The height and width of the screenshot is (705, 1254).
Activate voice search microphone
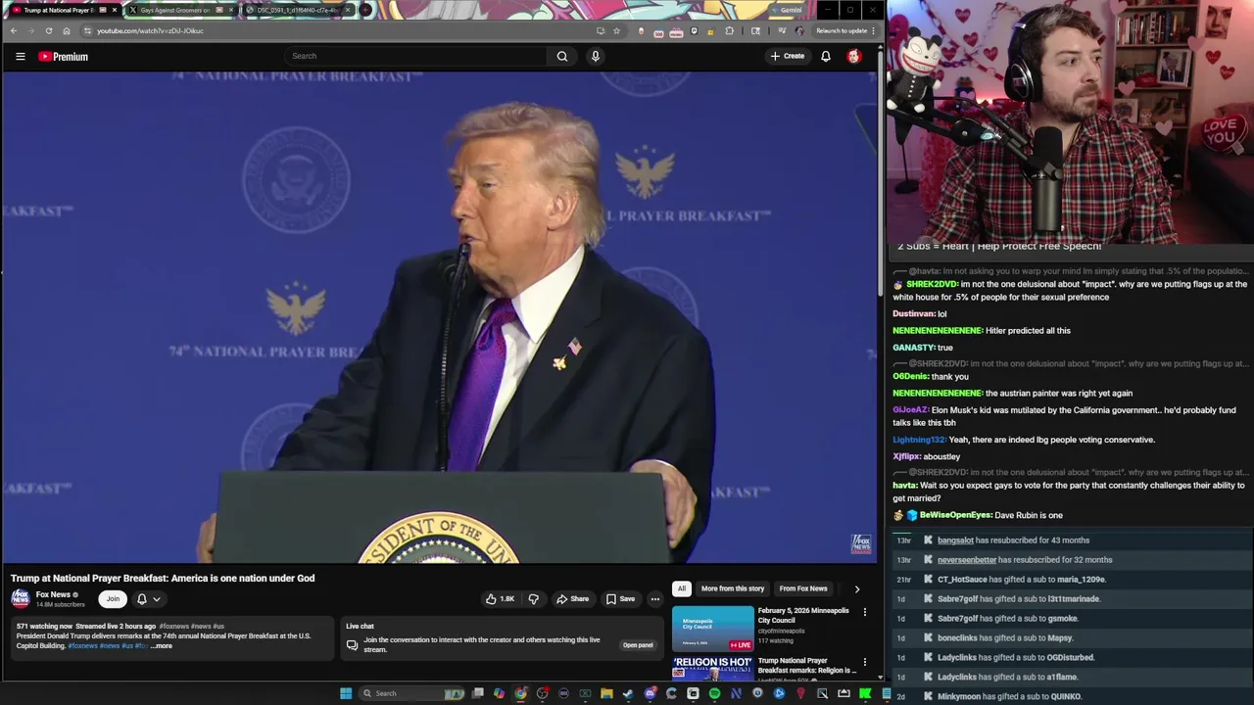coord(595,56)
